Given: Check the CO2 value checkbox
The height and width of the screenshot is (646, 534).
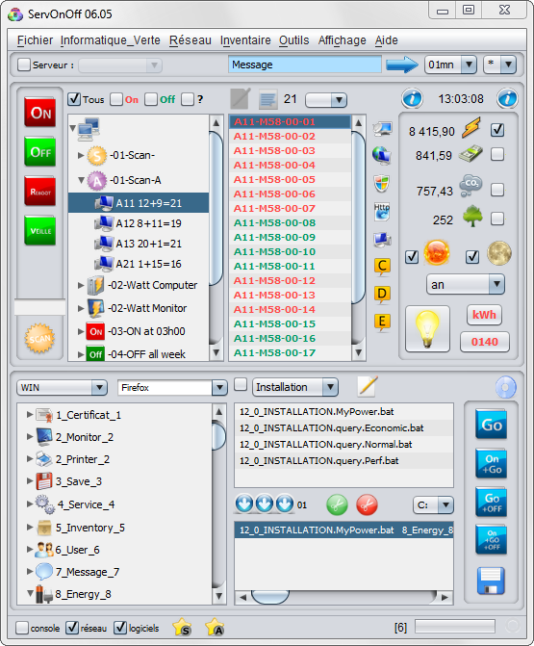Looking at the screenshot, I should 497,190.
